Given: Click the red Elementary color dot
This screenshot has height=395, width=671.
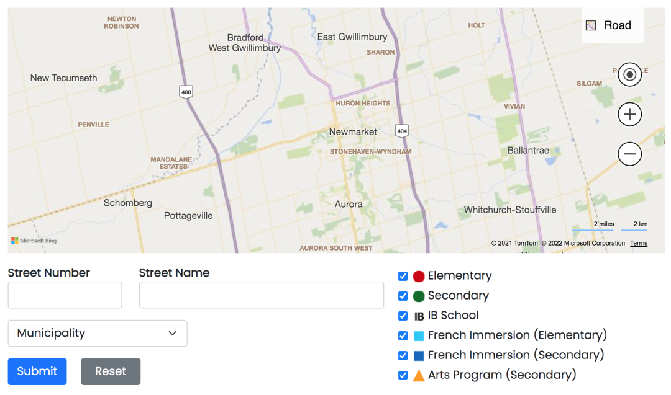Looking at the screenshot, I should click(419, 277).
